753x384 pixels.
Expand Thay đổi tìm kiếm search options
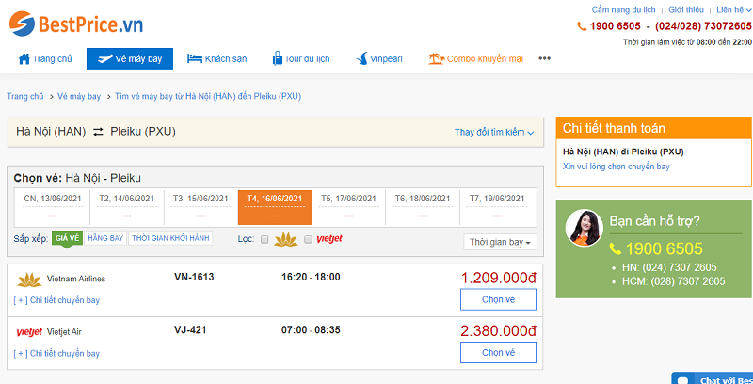(494, 132)
